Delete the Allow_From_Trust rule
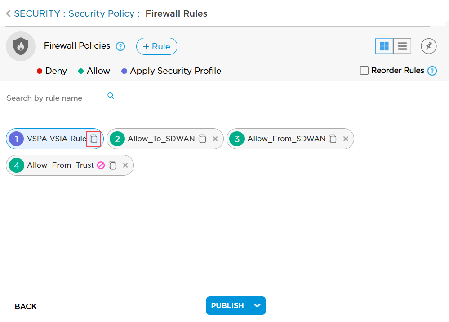This screenshot has height=322, width=449. point(125,165)
